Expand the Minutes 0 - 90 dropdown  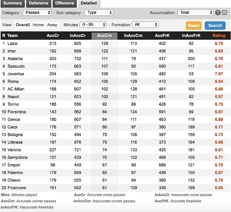(93, 25)
